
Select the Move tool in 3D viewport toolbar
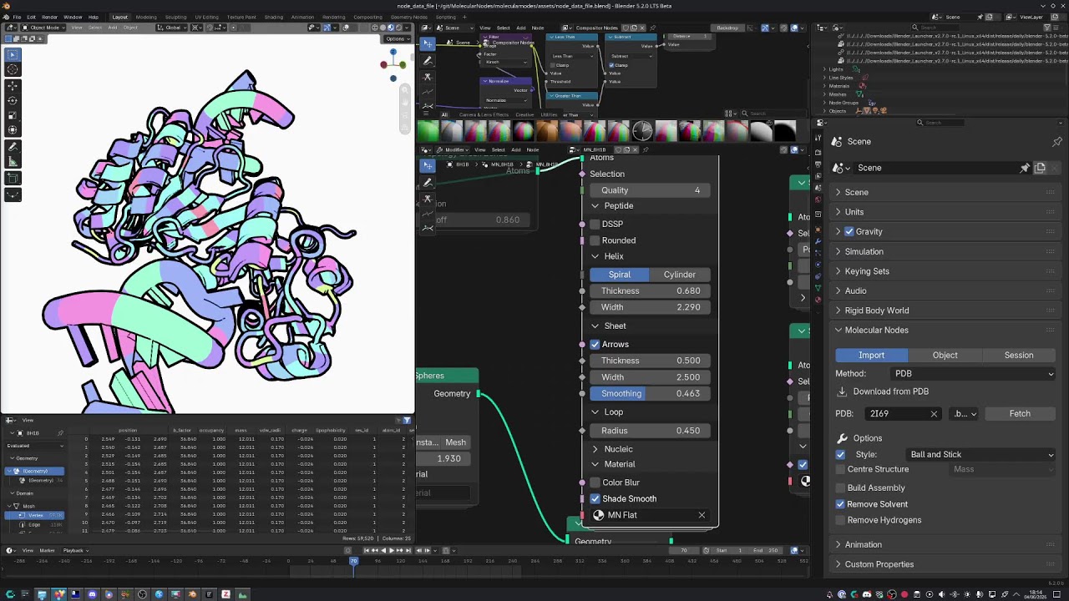tap(13, 87)
